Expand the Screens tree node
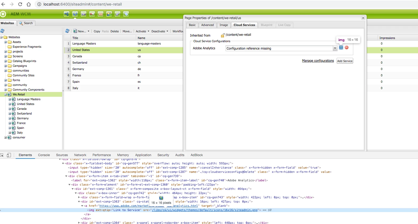418x224 pixels. [5, 56]
